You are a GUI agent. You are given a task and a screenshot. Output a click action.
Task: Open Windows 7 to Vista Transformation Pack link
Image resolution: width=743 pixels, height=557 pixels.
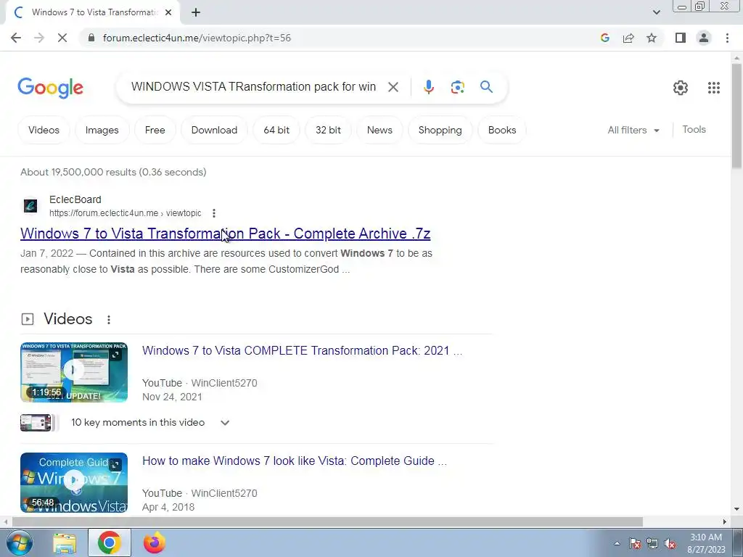(225, 234)
